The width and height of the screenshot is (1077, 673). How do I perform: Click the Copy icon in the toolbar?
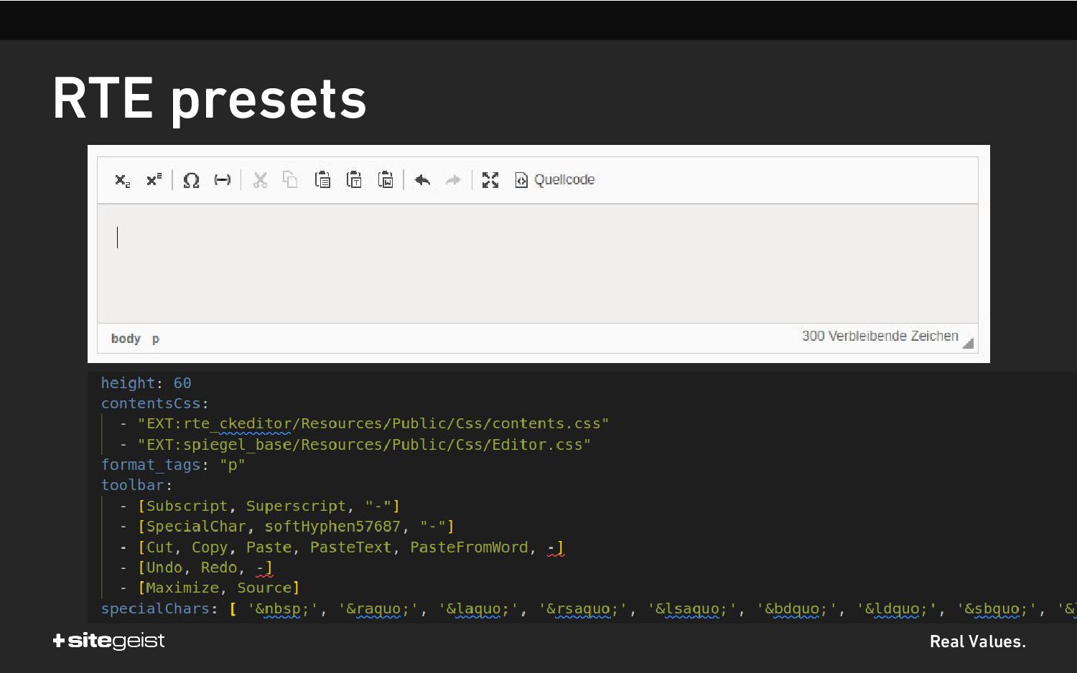tap(291, 180)
